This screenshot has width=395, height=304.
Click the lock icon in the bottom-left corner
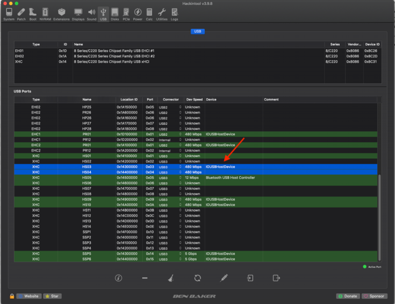coord(12,296)
